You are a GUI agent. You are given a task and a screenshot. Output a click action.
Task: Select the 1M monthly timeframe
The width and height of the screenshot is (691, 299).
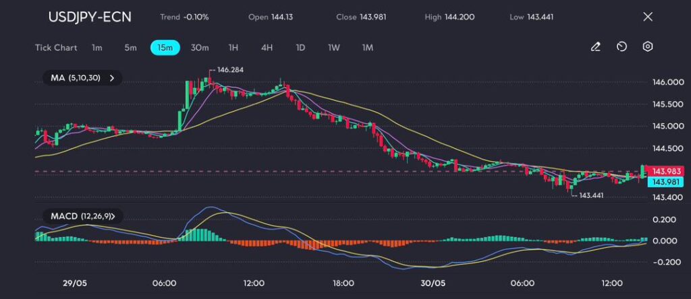368,48
